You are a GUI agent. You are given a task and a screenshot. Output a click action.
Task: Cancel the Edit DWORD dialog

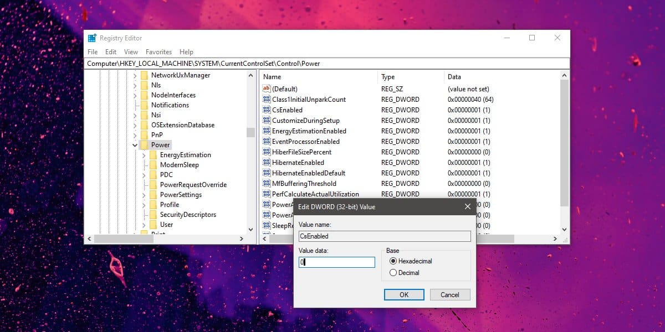[x=450, y=294]
